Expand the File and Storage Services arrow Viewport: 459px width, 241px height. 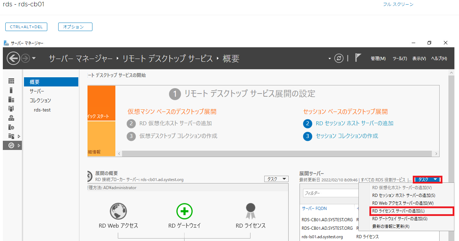point(19,136)
